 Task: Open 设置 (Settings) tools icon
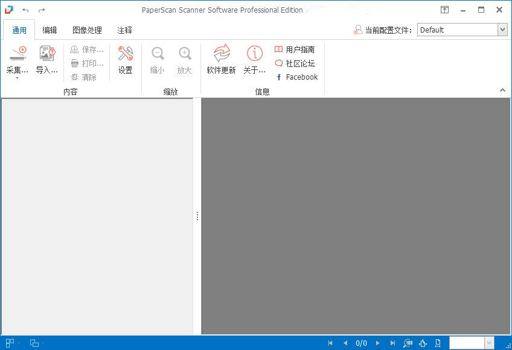[x=126, y=54]
